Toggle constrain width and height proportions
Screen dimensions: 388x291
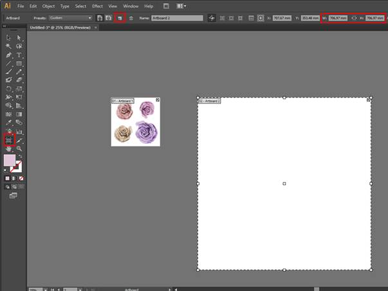pos(354,18)
